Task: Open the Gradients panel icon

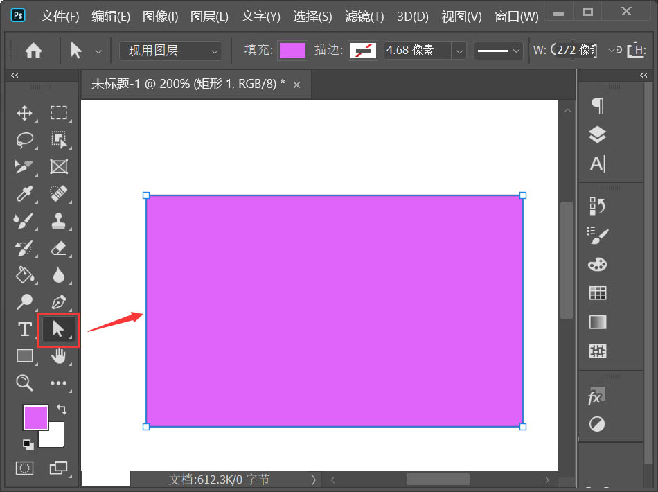Action: point(596,322)
